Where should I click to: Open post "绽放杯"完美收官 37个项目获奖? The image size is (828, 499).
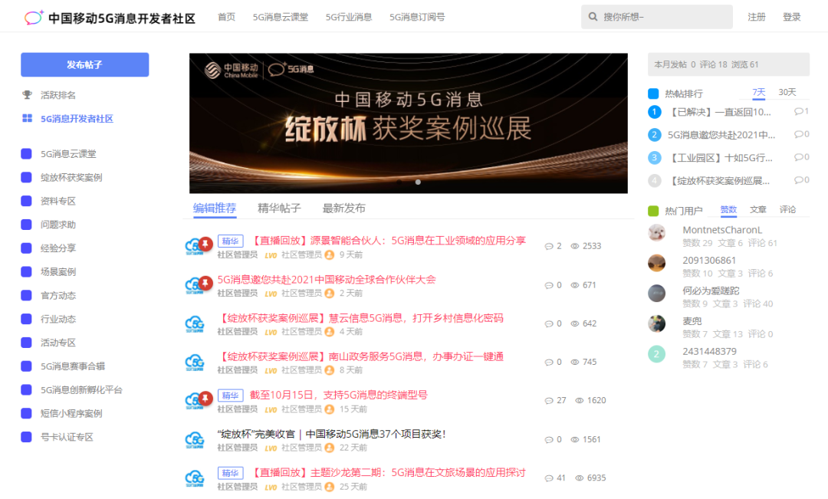(x=332, y=434)
